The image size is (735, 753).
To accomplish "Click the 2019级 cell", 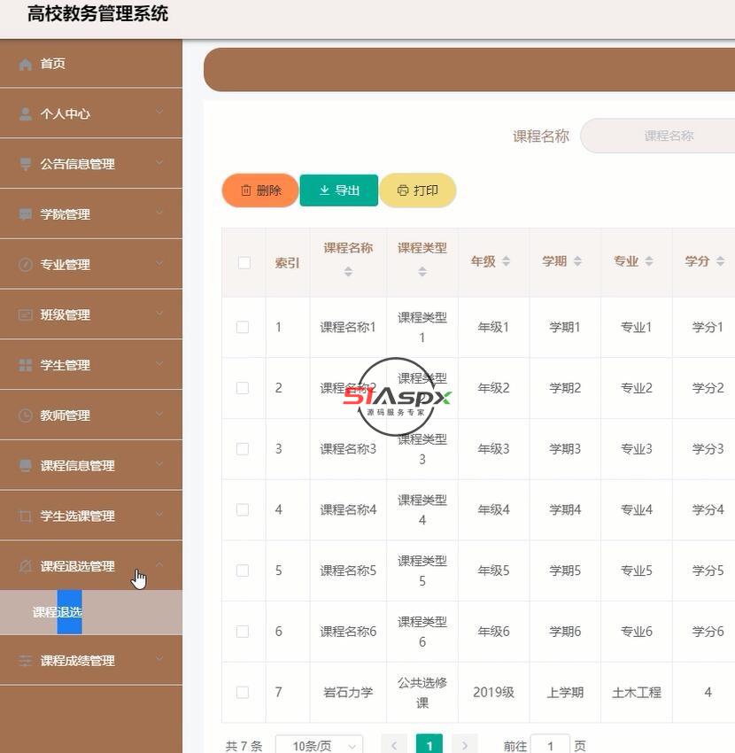I will pyautogui.click(x=493, y=693).
